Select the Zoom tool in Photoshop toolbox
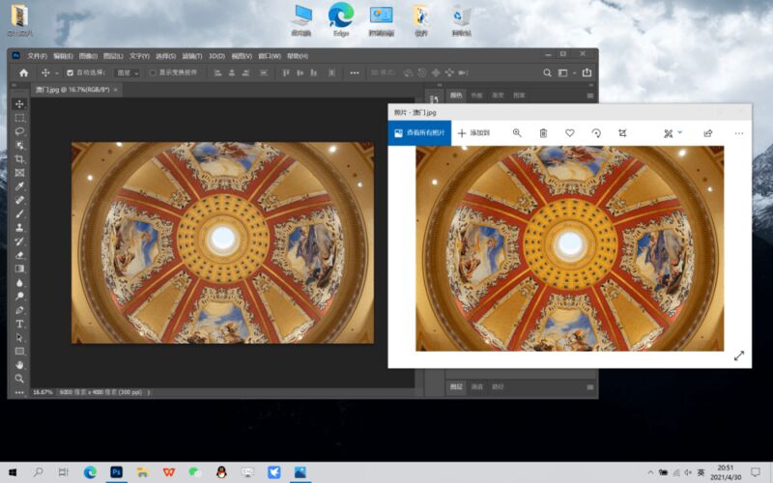The image size is (773, 483). coord(19,379)
